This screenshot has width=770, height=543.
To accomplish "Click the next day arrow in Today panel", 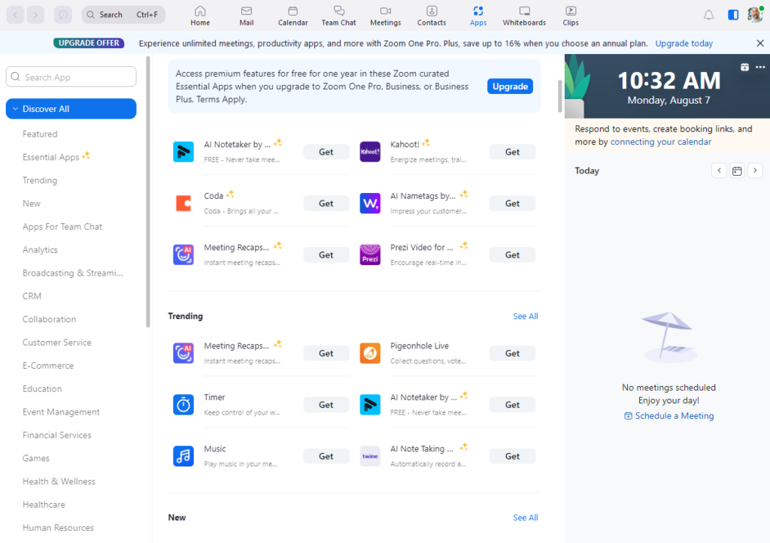I will click(x=755, y=170).
